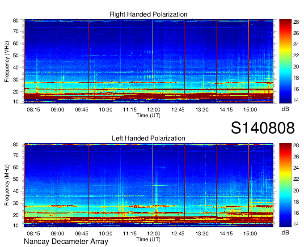The height and width of the screenshot is (247, 304).
Task: Click the 'Frequency (MHz)' label of the lower plot
Action: coord(7,185)
